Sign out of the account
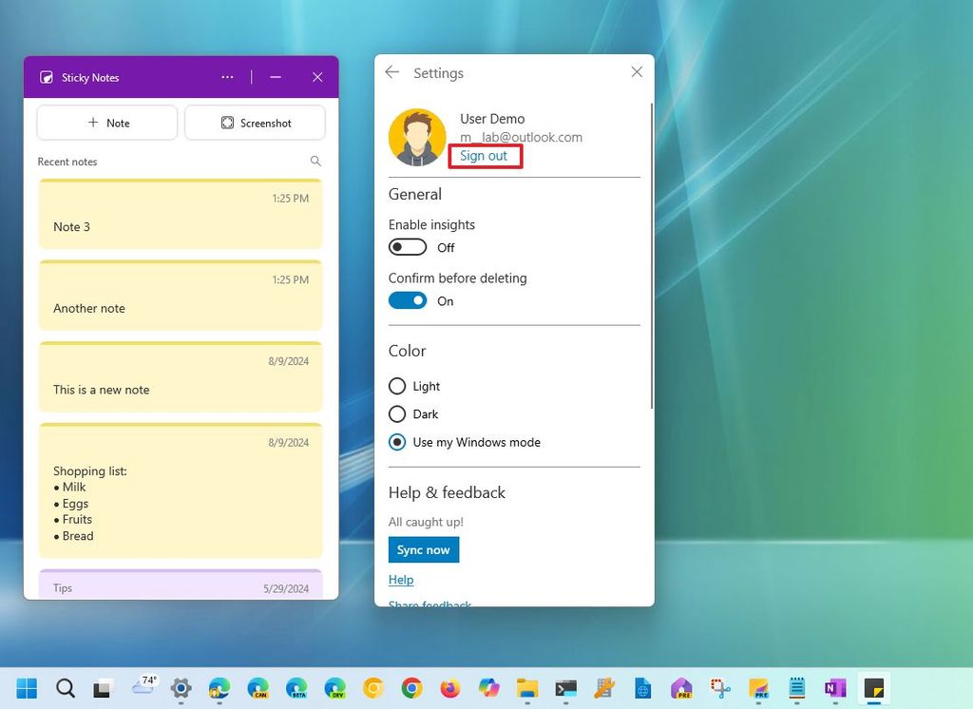Viewport: 973px width, 709px height. 485,156
